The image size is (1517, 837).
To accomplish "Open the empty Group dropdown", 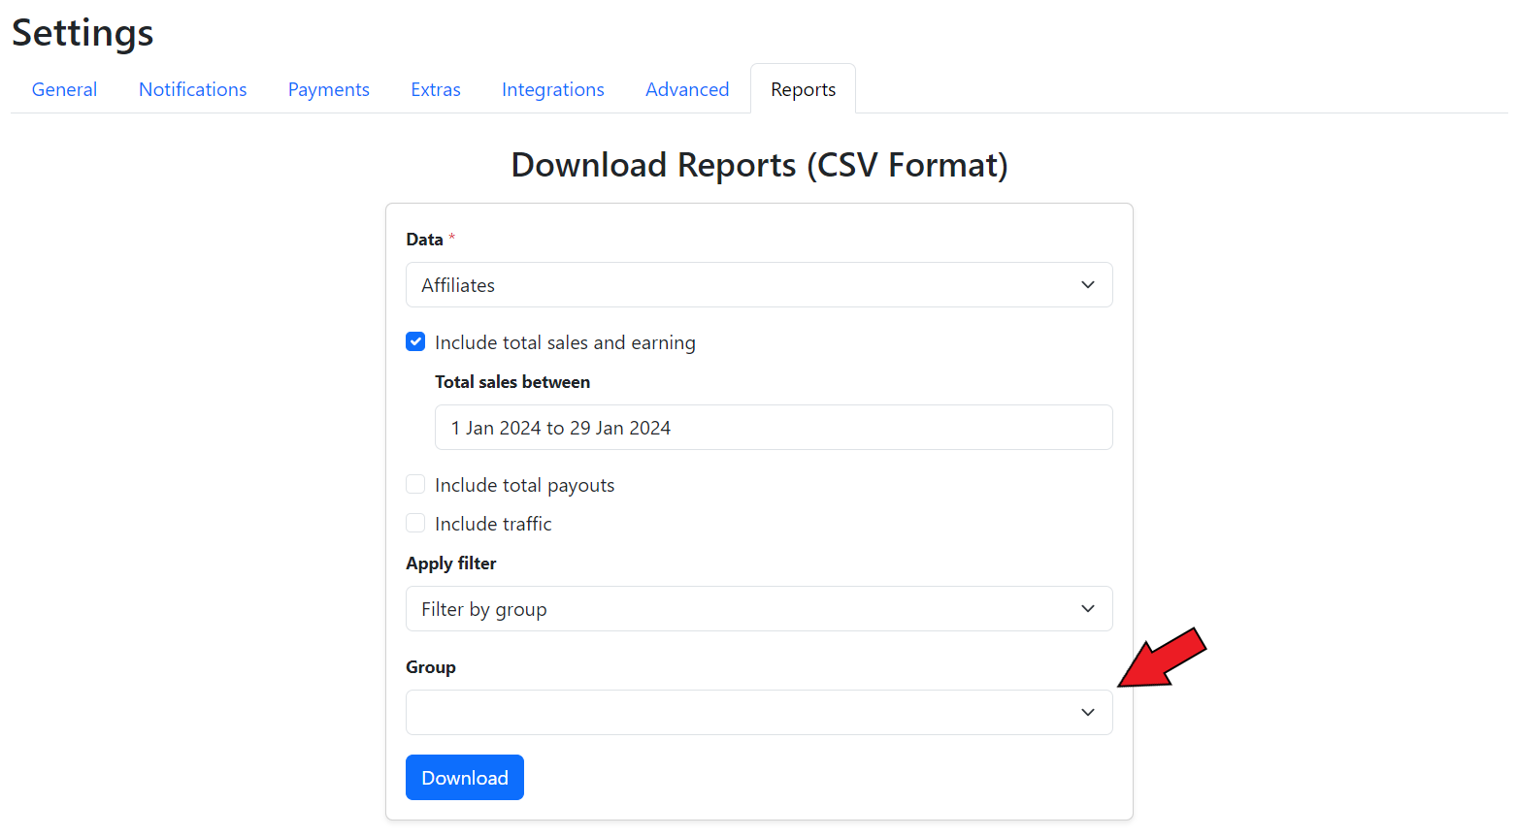I will click(x=738, y=713).
